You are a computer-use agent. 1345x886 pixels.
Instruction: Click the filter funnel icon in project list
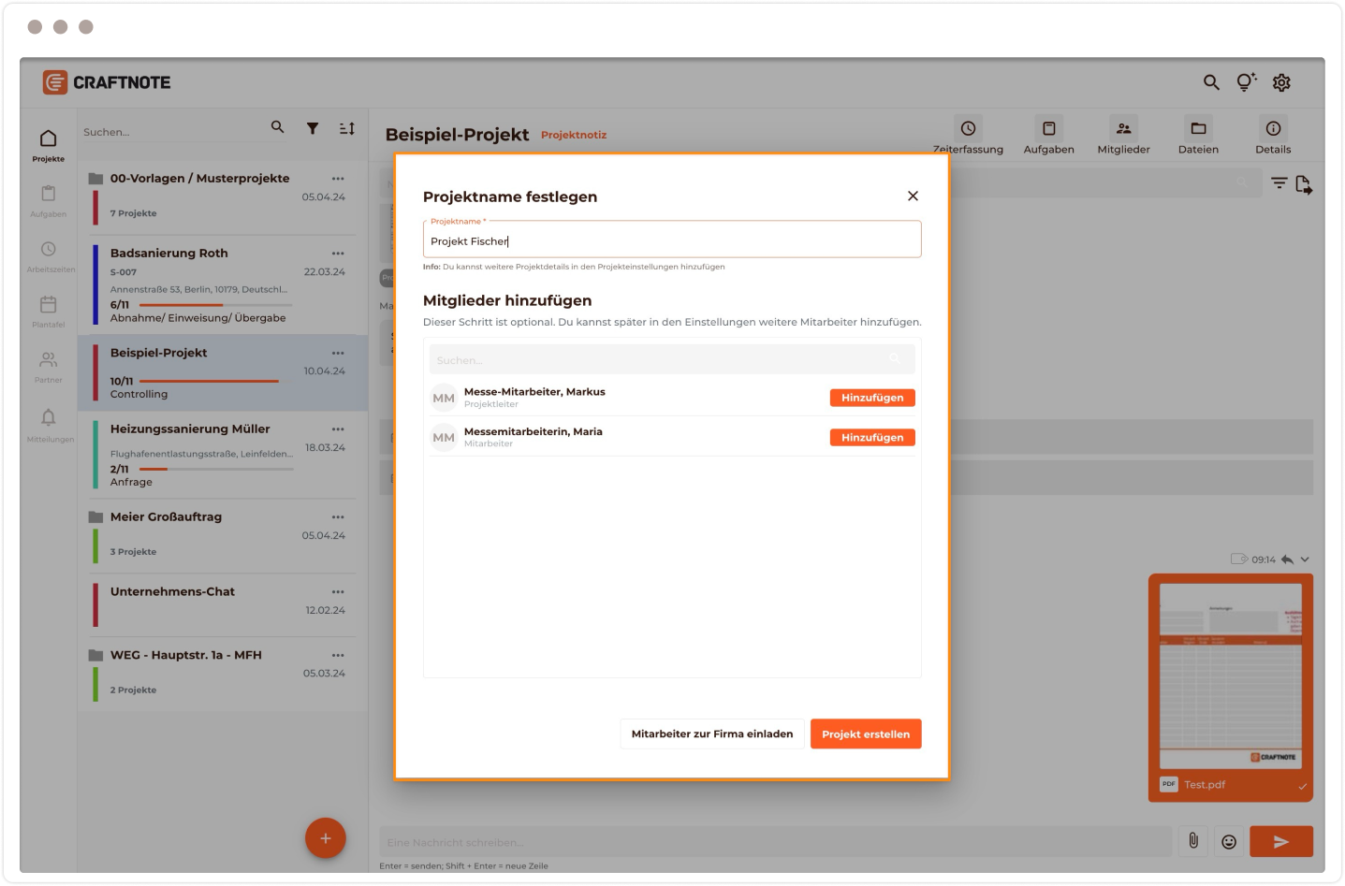(x=313, y=128)
